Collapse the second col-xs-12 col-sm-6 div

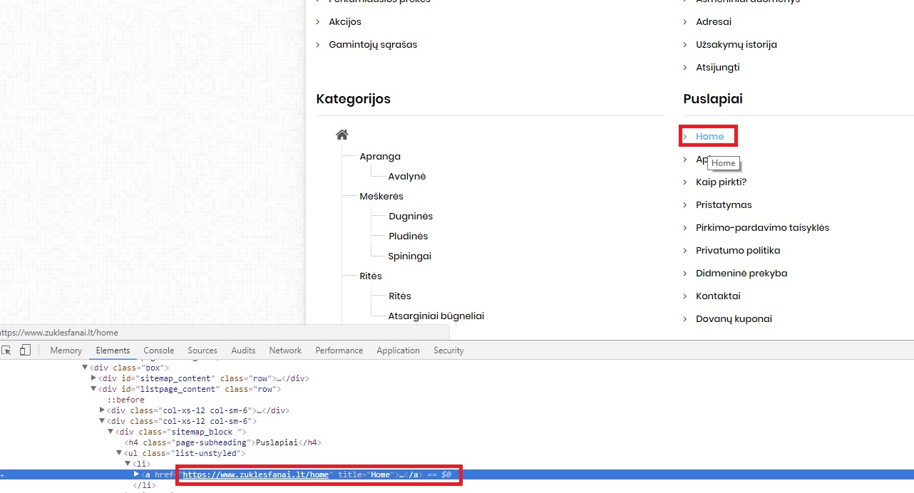tap(103, 421)
